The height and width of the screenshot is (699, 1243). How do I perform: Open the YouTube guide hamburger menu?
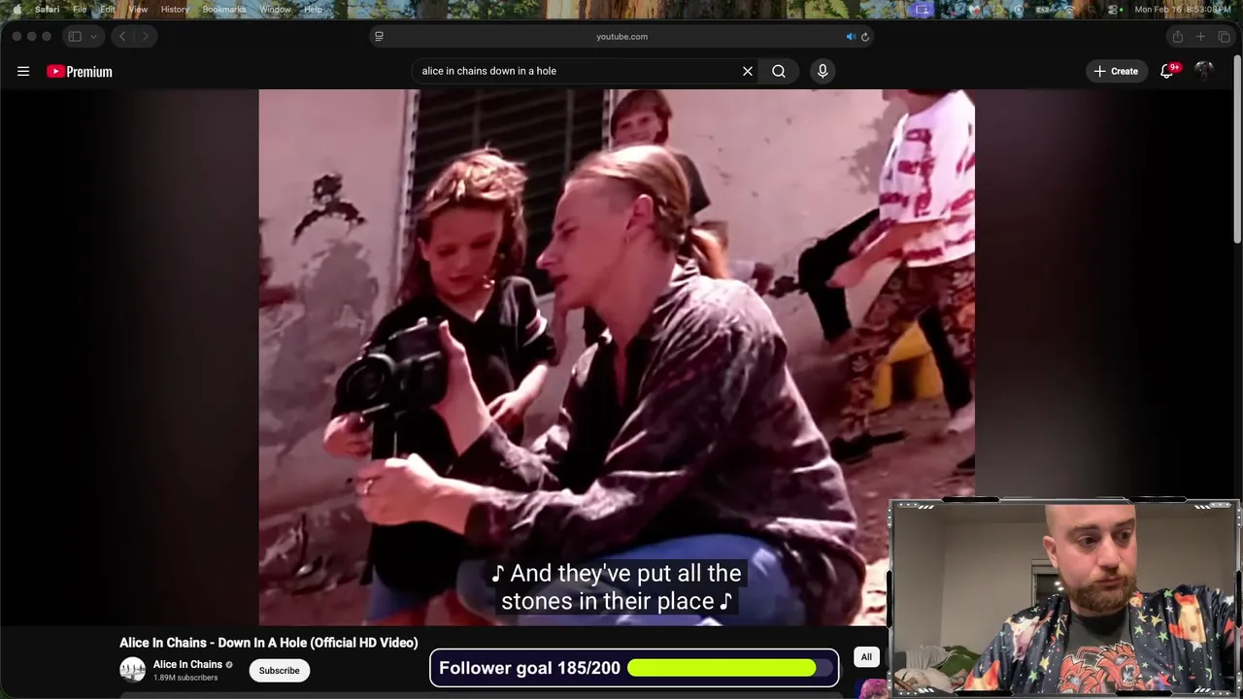23,71
